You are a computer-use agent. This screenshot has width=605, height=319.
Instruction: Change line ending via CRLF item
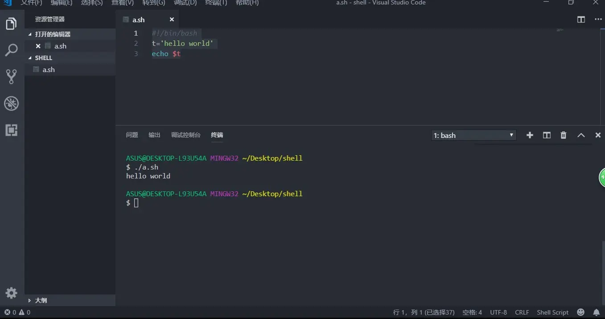(x=522, y=312)
